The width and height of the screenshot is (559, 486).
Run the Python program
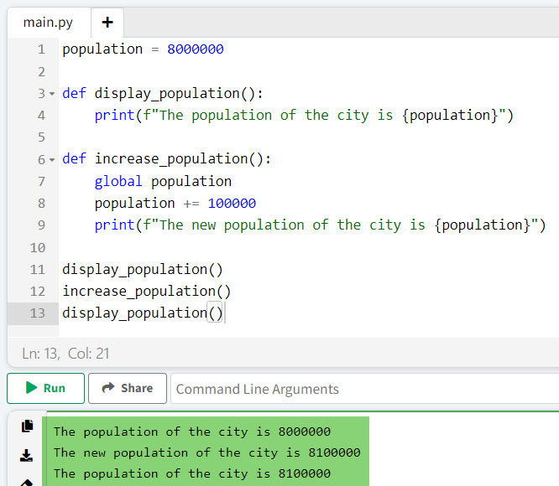click(45, 388)
